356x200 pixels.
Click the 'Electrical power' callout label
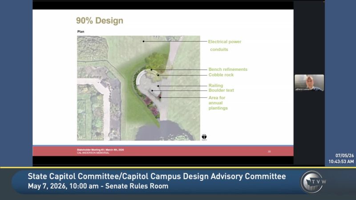tap(225, 42)
